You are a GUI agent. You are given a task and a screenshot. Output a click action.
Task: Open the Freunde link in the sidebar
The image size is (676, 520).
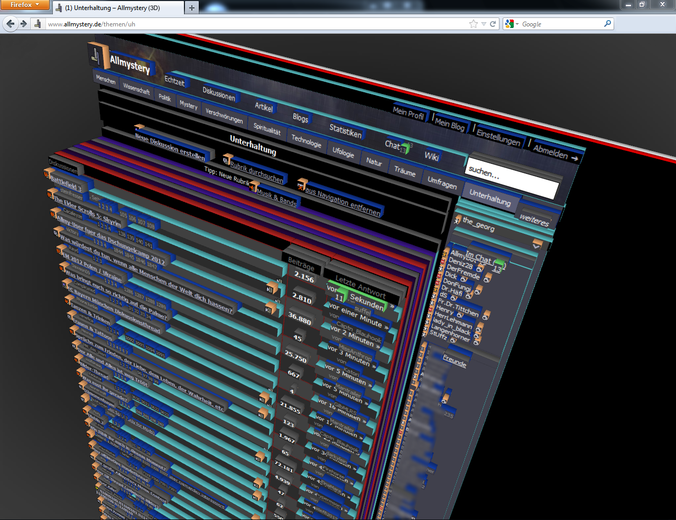(455, 361)
